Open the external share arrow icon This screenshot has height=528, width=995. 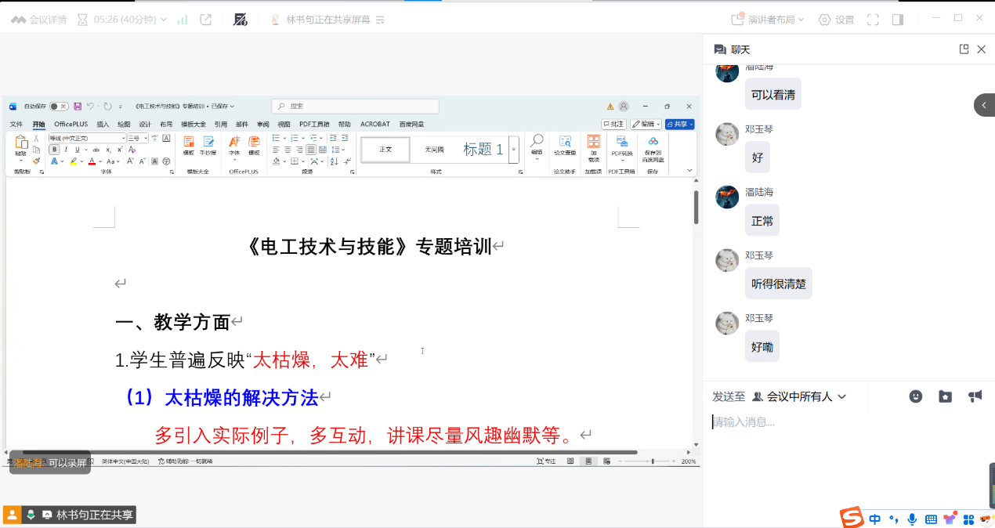tap(206, 20)
